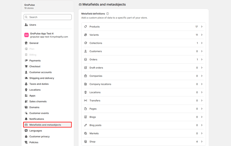Image resolution: width=231 pixels, height=146 pixels.
Task: Click the Blogs edit icon
Action: pos(85,117)
